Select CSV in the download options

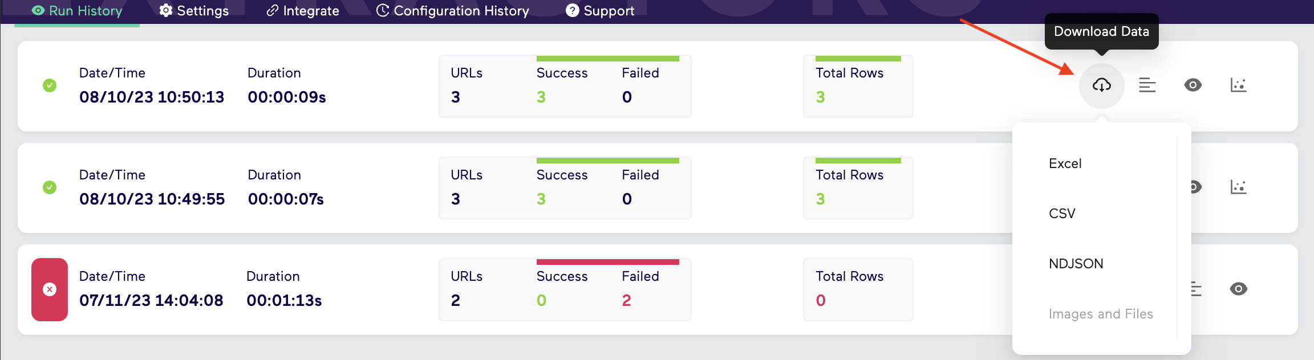click(x=1061, y=214)
